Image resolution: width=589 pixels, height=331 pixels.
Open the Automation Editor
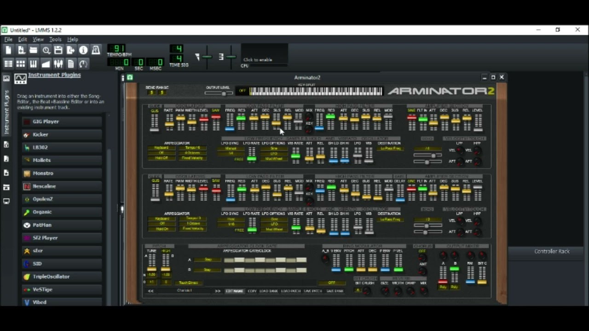[x=46, y=63]
